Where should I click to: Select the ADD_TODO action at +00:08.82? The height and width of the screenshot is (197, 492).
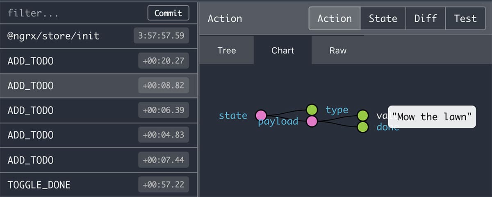[98, 86]
